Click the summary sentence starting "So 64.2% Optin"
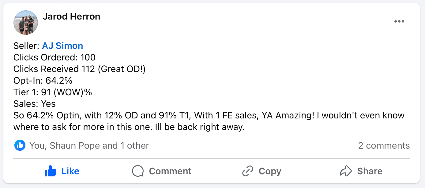This screenshot has width=425, height=188. [209, 116]
